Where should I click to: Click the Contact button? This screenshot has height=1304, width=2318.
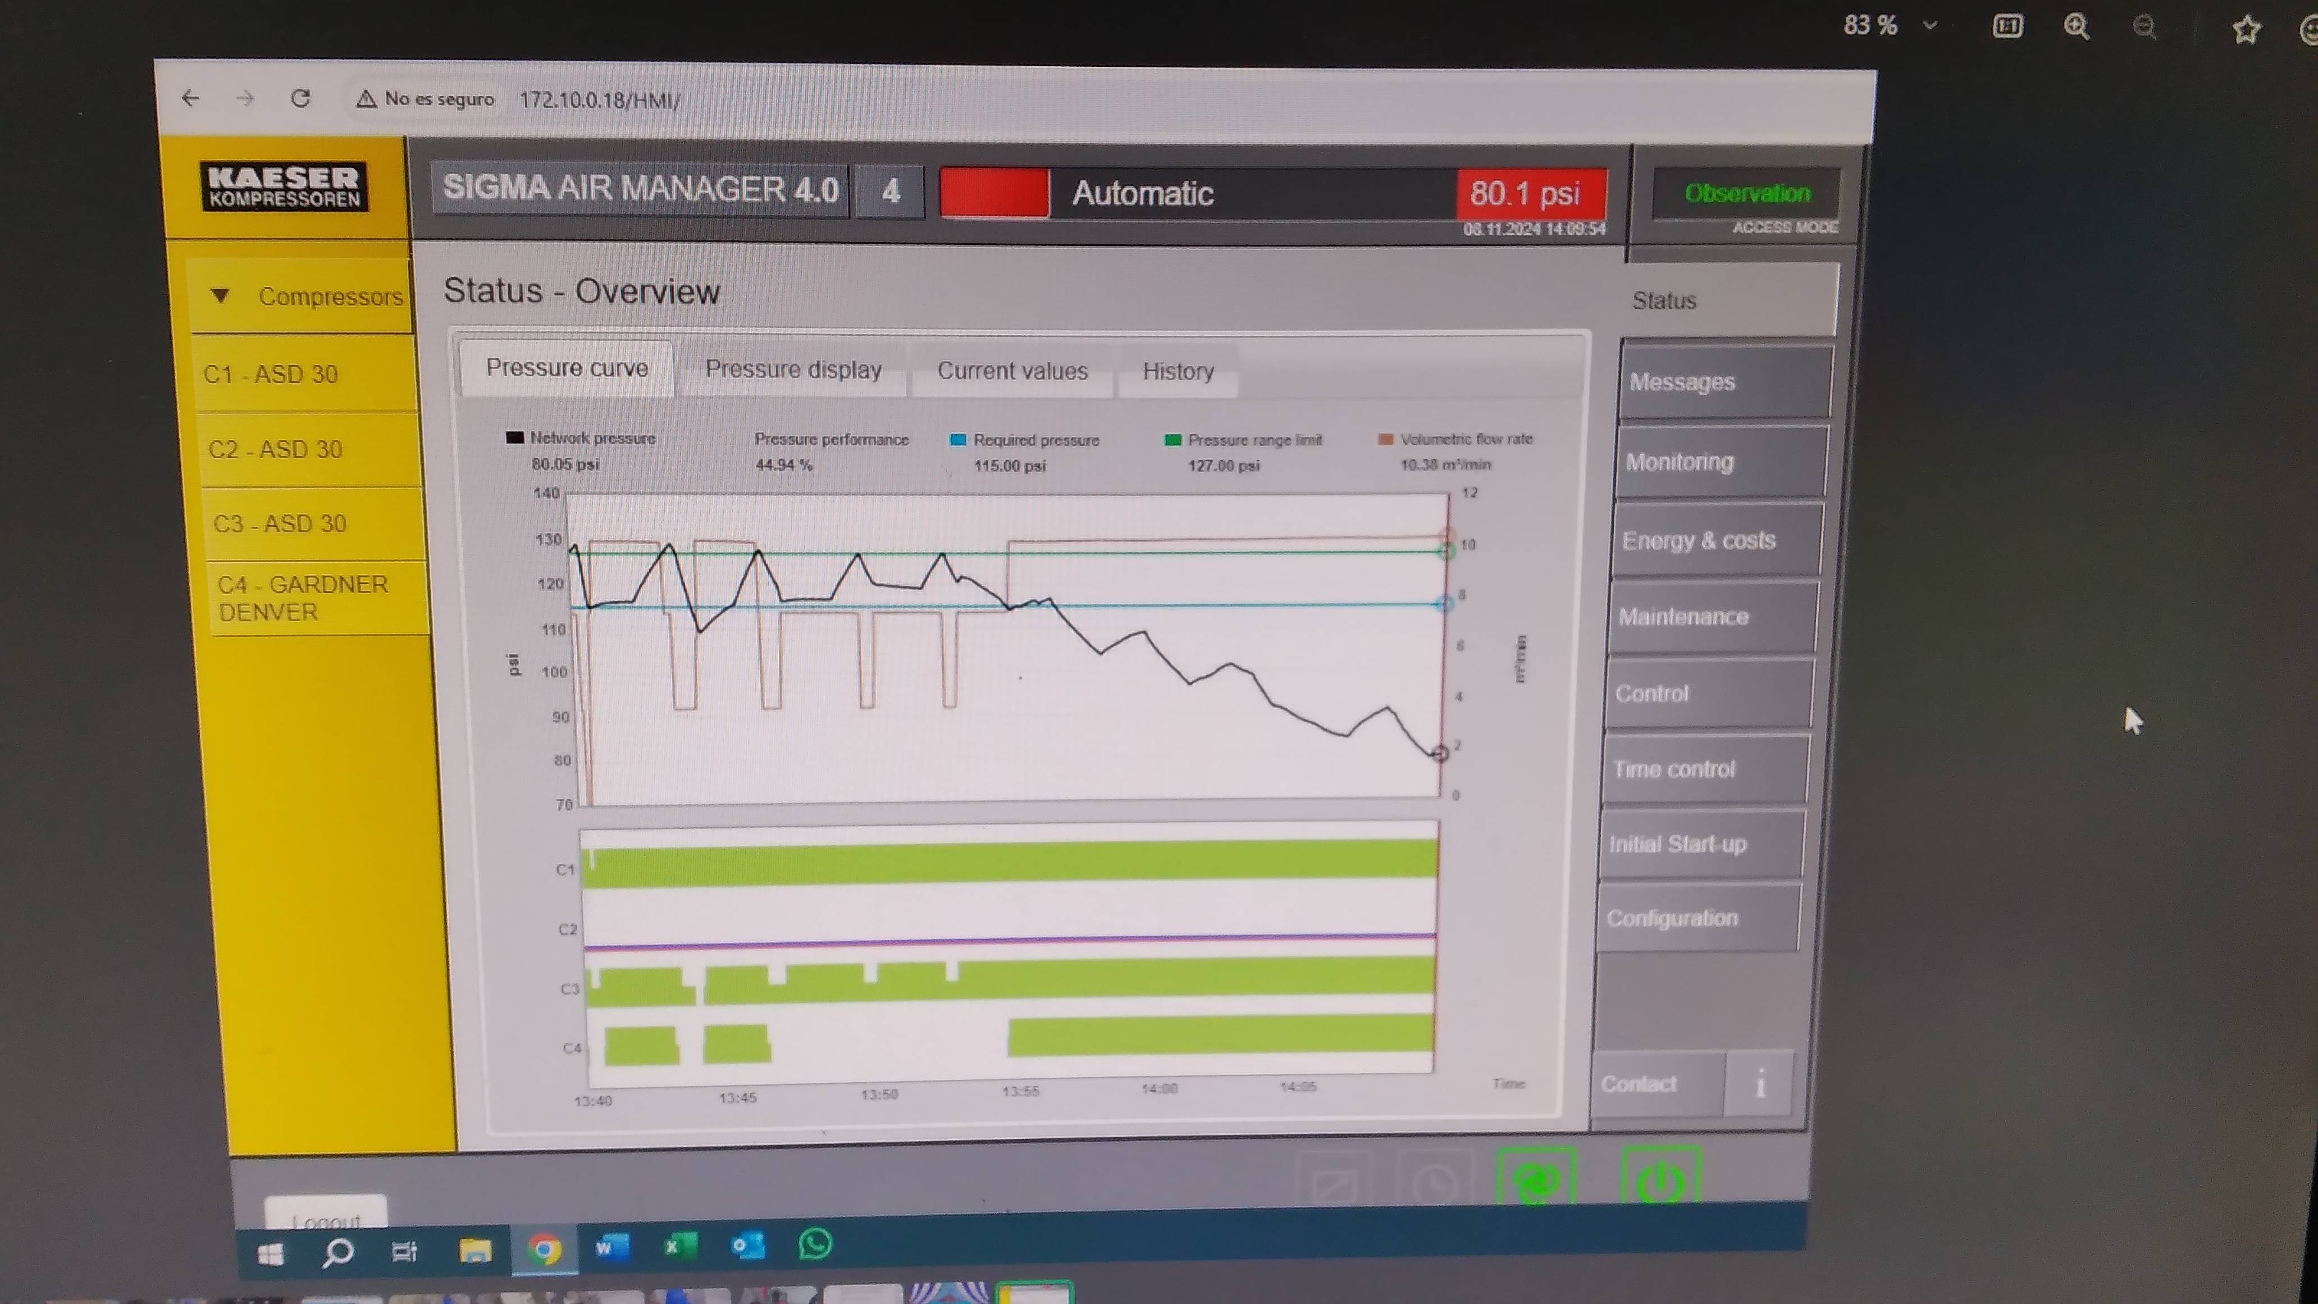point(1658,1083)
